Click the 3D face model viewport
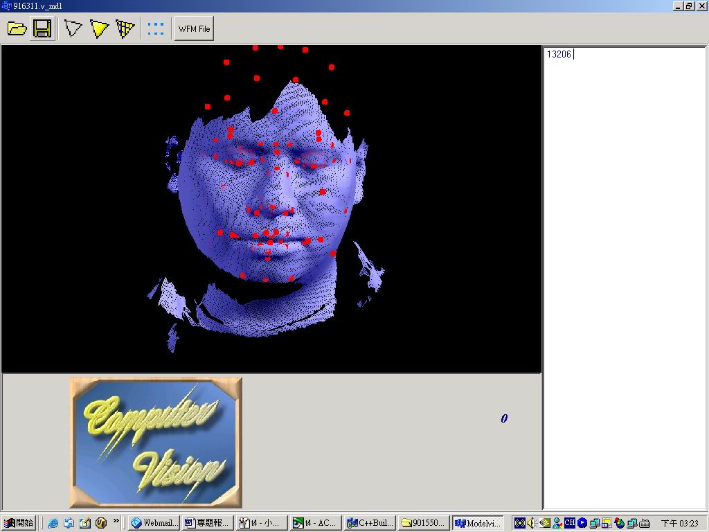 point(271,209)
